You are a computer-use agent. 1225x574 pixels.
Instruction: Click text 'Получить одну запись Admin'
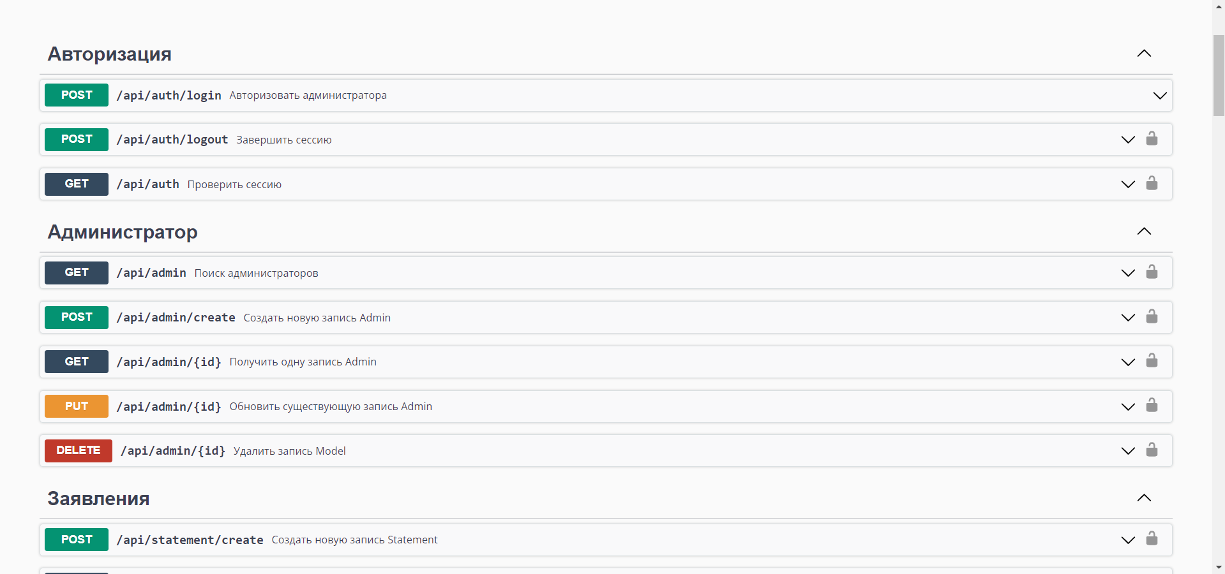(x=303, y=362)
